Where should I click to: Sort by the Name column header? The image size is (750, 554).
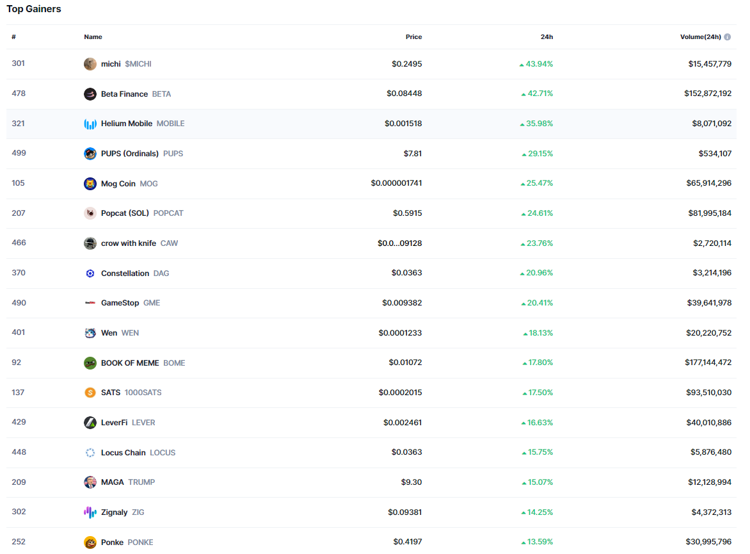(93, 37)
